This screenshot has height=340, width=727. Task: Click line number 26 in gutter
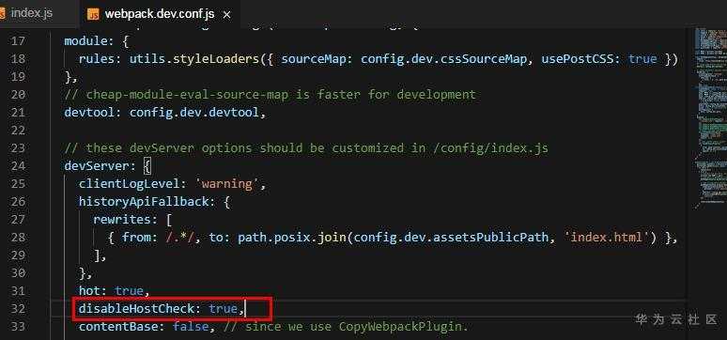coord(18,201)
